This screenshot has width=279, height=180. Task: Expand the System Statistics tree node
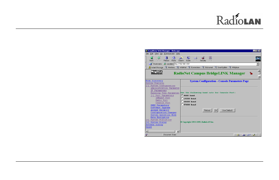pos(147,120)
